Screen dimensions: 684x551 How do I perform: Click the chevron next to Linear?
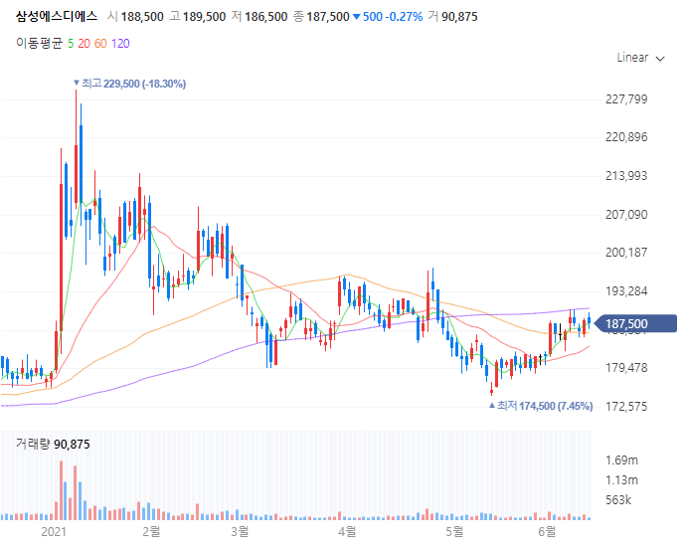click(660, 59)
